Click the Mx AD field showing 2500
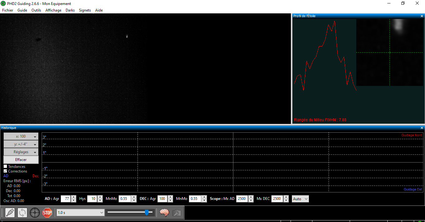Screen dimensions: 425x222 click(242, 199)
